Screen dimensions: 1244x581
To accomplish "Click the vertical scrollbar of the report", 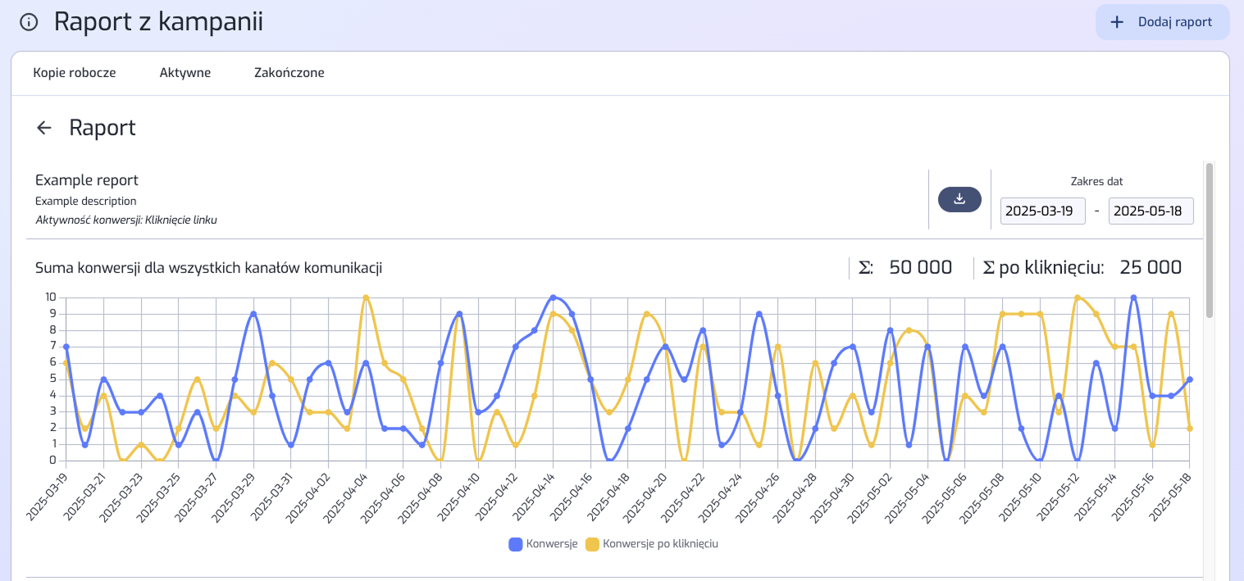I will tap(1210, 240).
